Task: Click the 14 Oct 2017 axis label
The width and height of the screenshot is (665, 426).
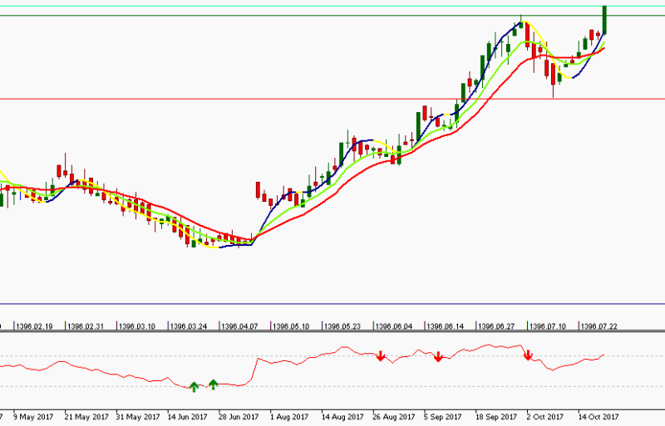Action: point(598,417)
